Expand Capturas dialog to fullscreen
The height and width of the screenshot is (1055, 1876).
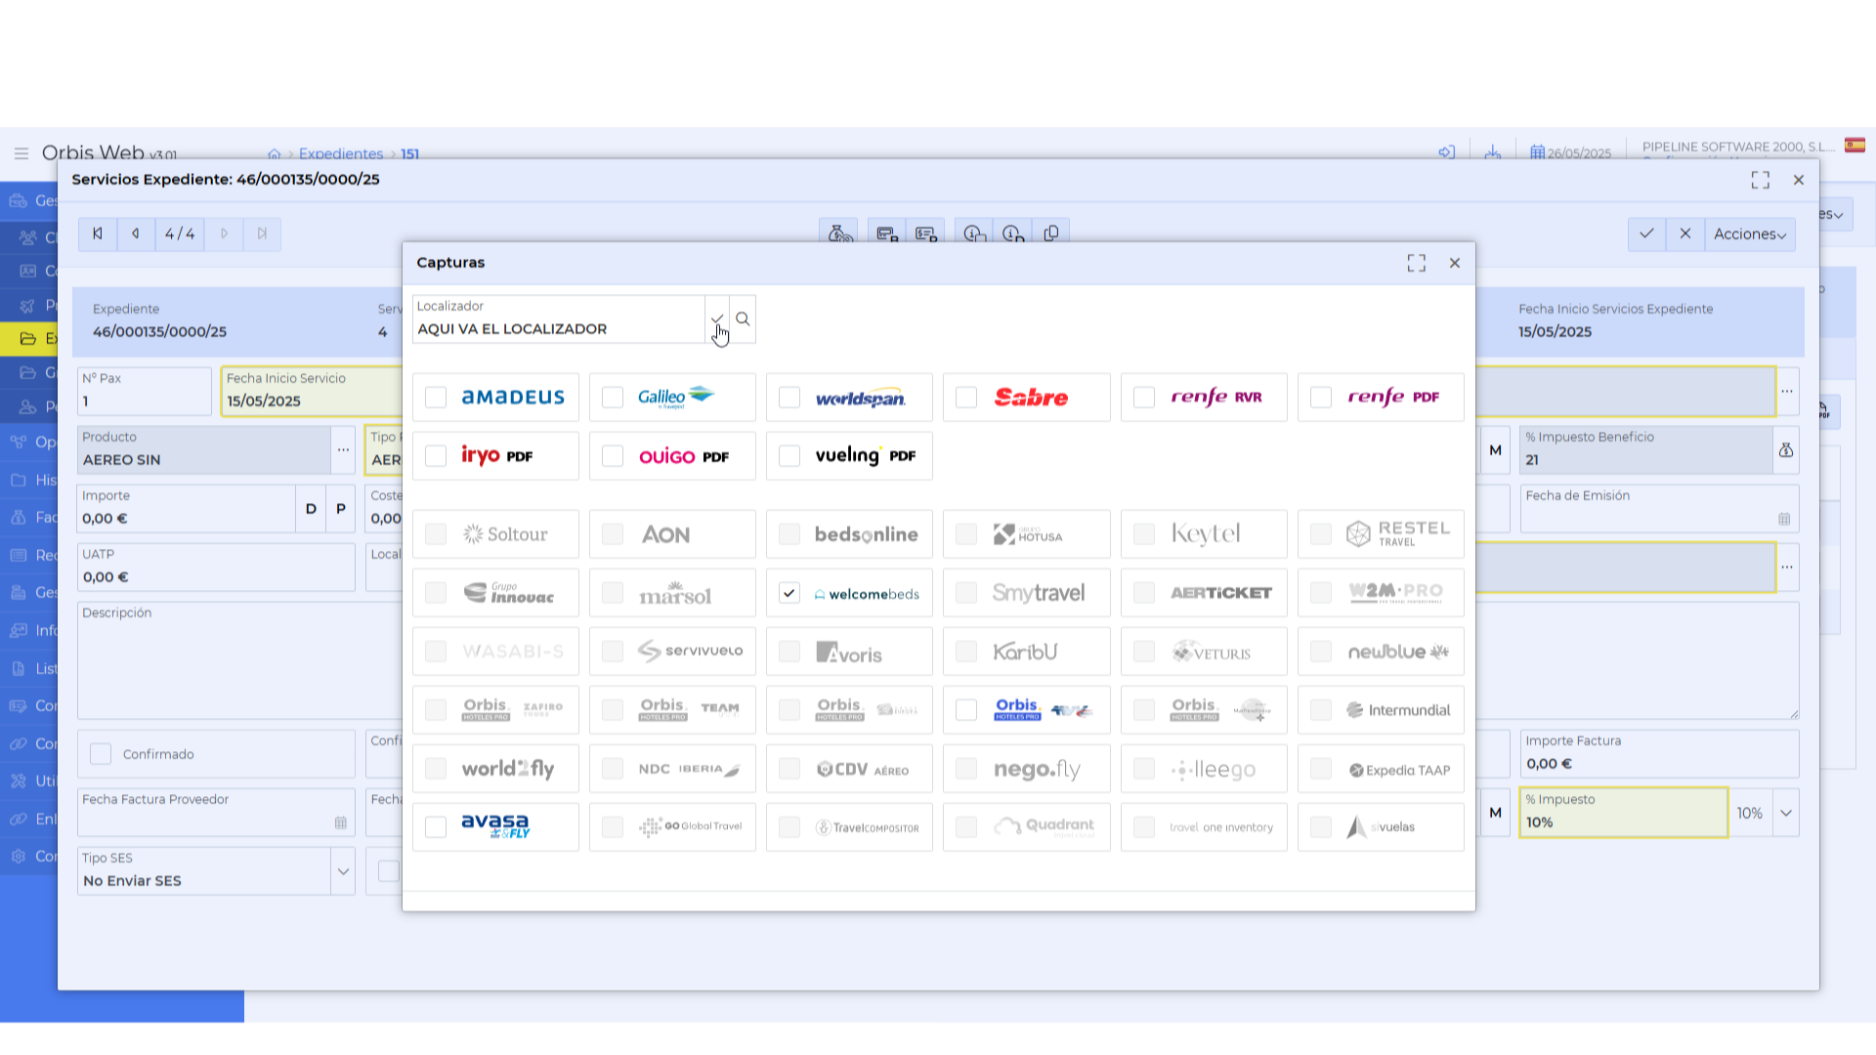click(x=1416, y=263)
